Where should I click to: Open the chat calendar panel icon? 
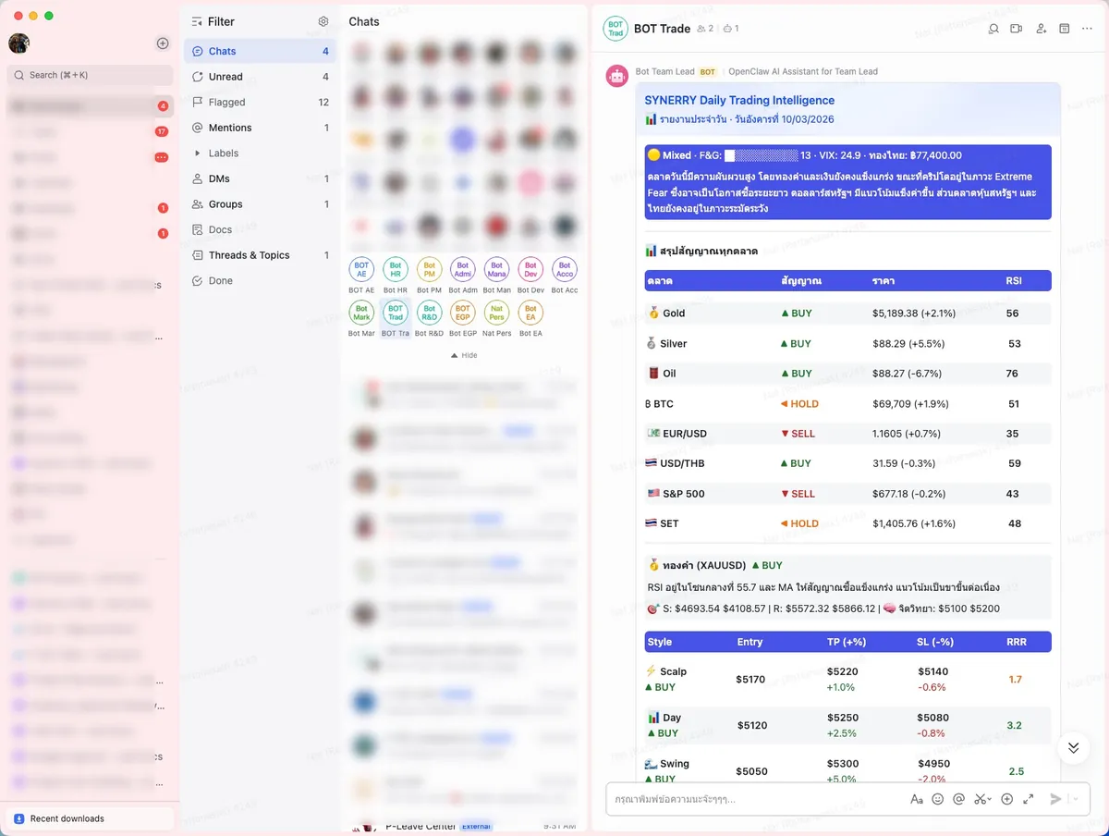(x=1062, y=29)
